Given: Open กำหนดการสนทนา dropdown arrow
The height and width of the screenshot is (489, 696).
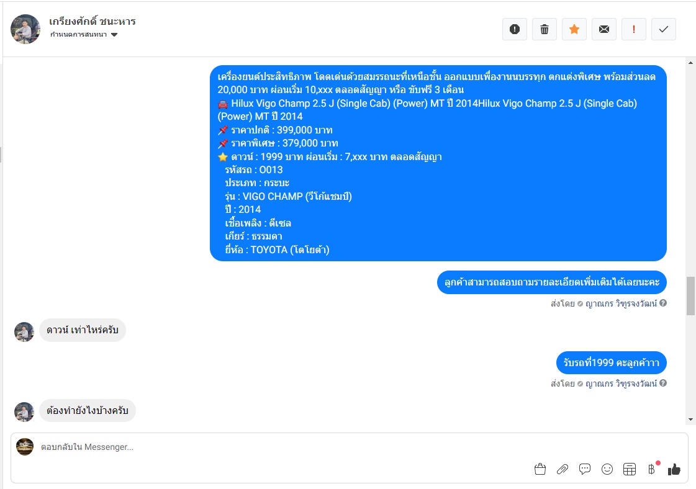Looking at the screenshot, I should [114, 35].
